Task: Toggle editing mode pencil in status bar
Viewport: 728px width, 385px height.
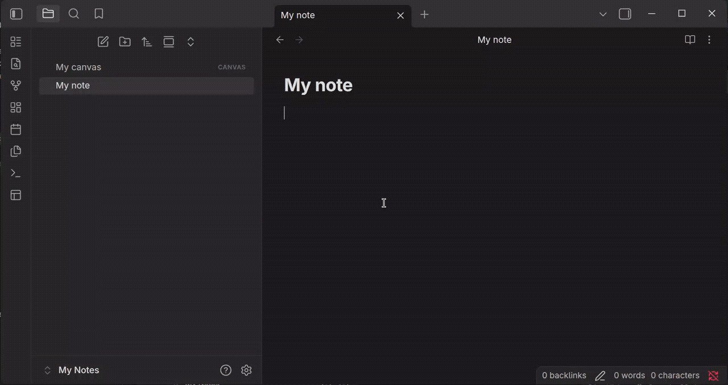Action: pyautogui.click(x=600, y=375)
